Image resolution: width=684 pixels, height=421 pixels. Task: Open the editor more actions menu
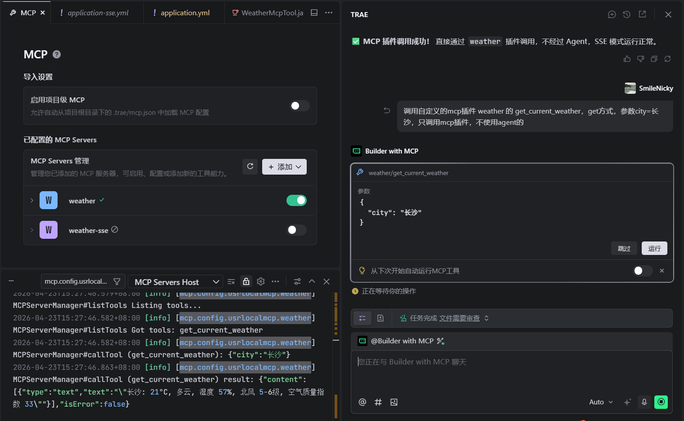click(329, 13)
